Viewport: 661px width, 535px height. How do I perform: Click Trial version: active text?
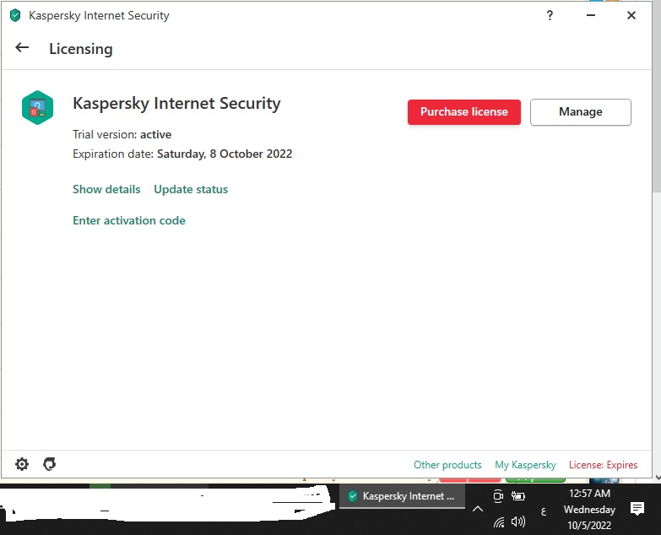click(x=122, y=134)
